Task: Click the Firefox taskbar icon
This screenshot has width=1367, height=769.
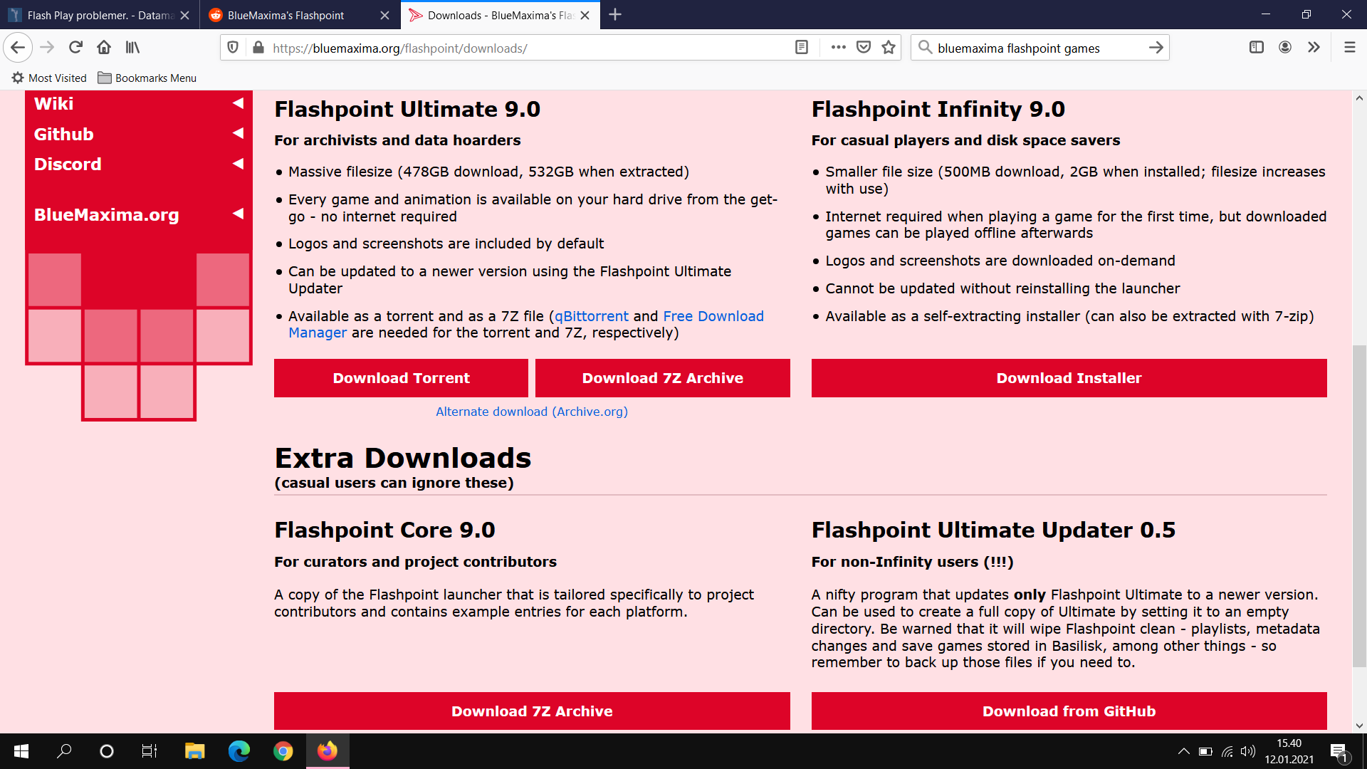Action: point(328,751)
